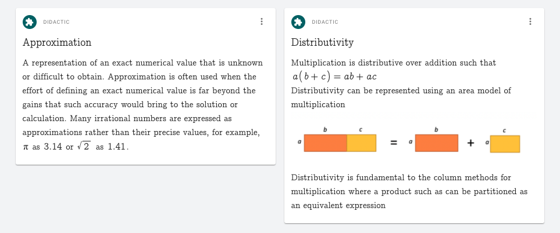Click the plus sign in the area model
The height and width of the screenshot is (233, 560).
point(470,143)
